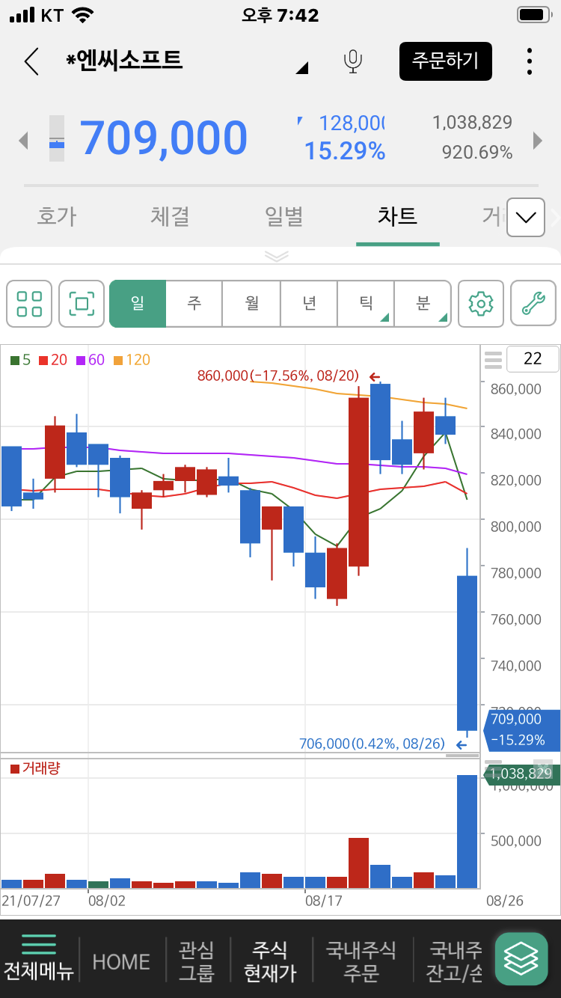Viewport: 561px width, 998px height.
Task: Tap the green layers stack floating button
Action: coord(521,958)
